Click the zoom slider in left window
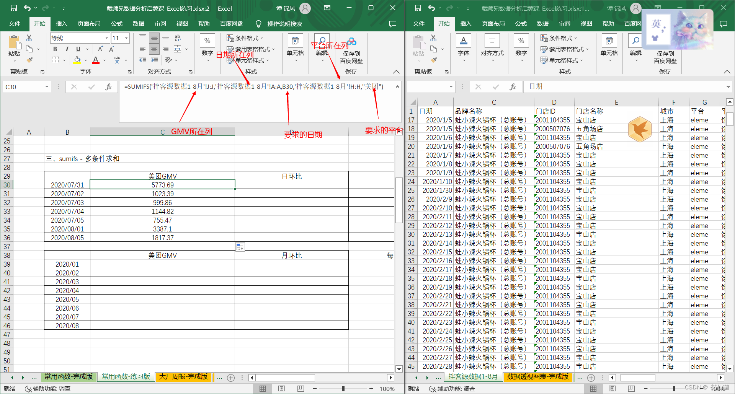The height and width of the screenshot is (394, 735). (343, 389)
